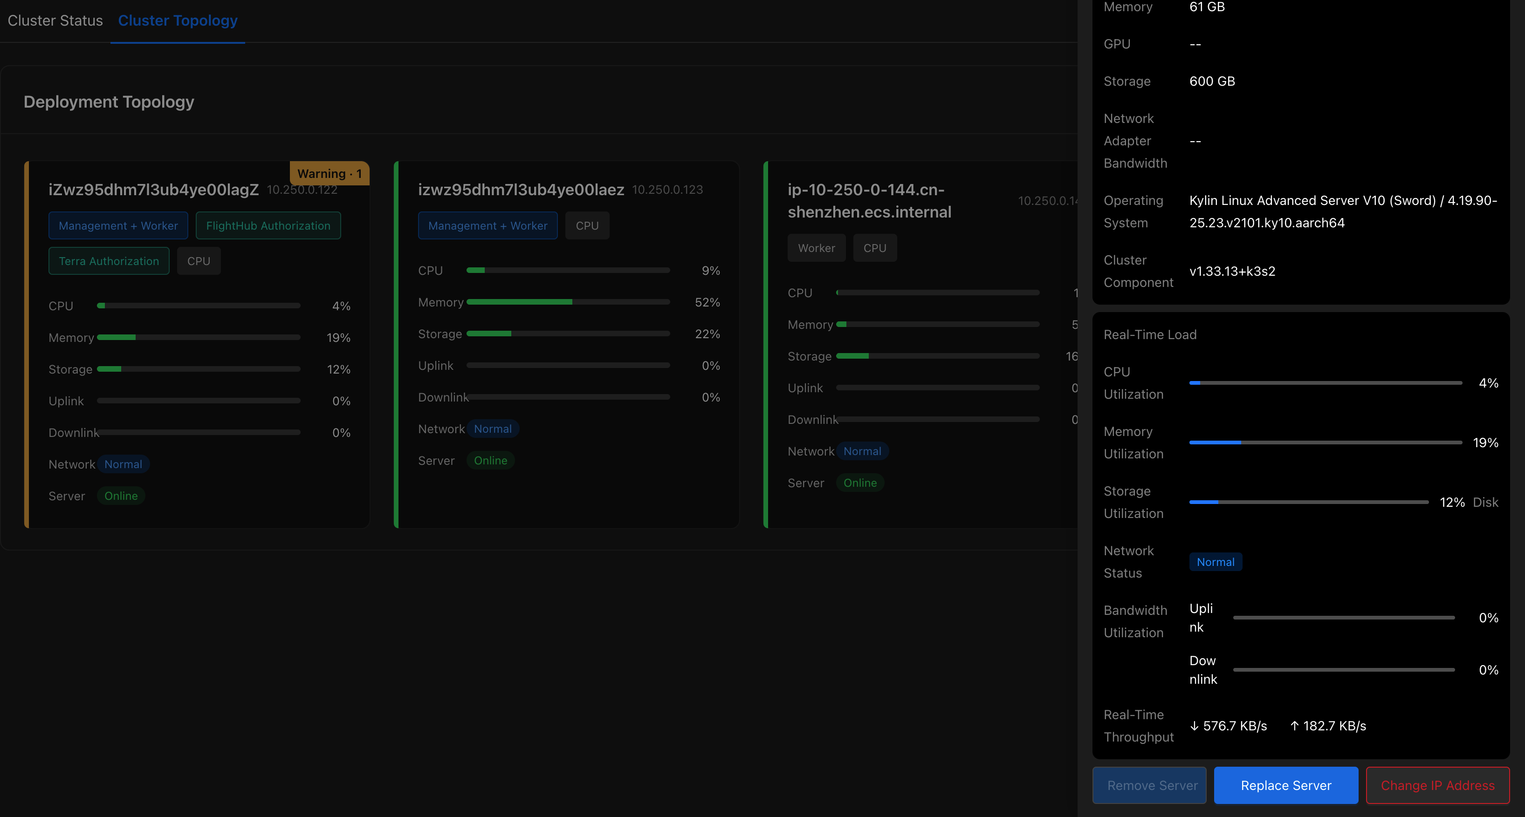Click the Memory Utilization bar in Real-Time Load
This screenshot has height=817, width=1525.
pos(1326,443)
